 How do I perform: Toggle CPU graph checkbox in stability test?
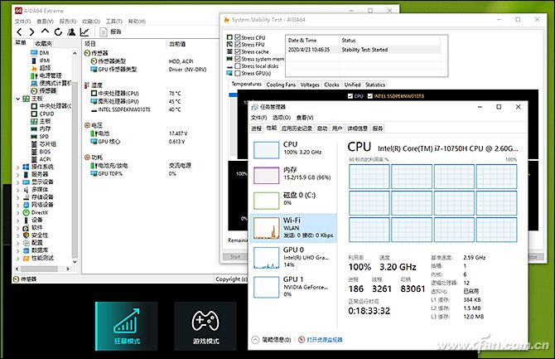[350, 96]
